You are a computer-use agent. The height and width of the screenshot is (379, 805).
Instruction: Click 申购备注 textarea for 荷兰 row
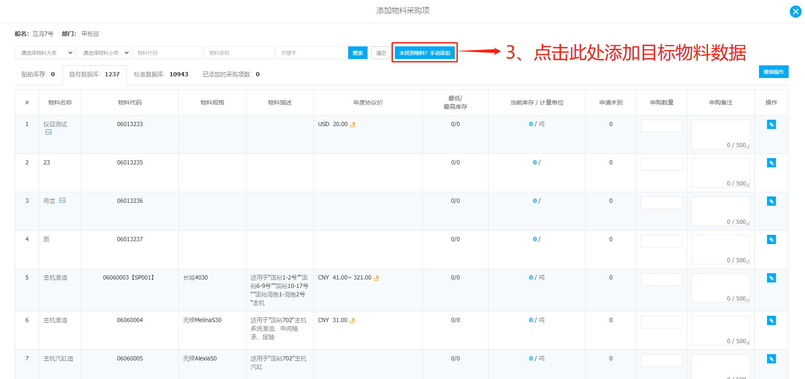coord(721,211)
